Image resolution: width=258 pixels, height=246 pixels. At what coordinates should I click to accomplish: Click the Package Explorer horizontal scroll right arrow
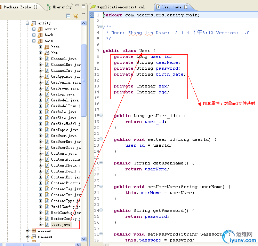[78, 244]
